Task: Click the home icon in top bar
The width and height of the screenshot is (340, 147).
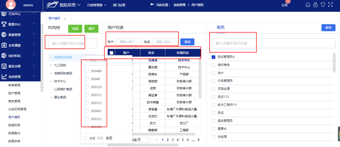Action: tap(308, 5)
